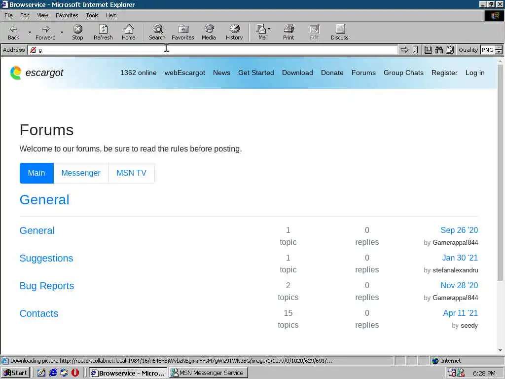Click the Quality PNG field
The height and width of the screenshot is (379, 505).
click(x=488, y=50)
